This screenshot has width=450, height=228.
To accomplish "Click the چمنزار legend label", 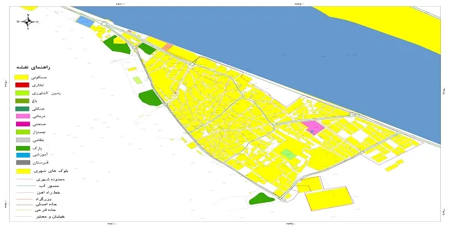I will [39, 132].
